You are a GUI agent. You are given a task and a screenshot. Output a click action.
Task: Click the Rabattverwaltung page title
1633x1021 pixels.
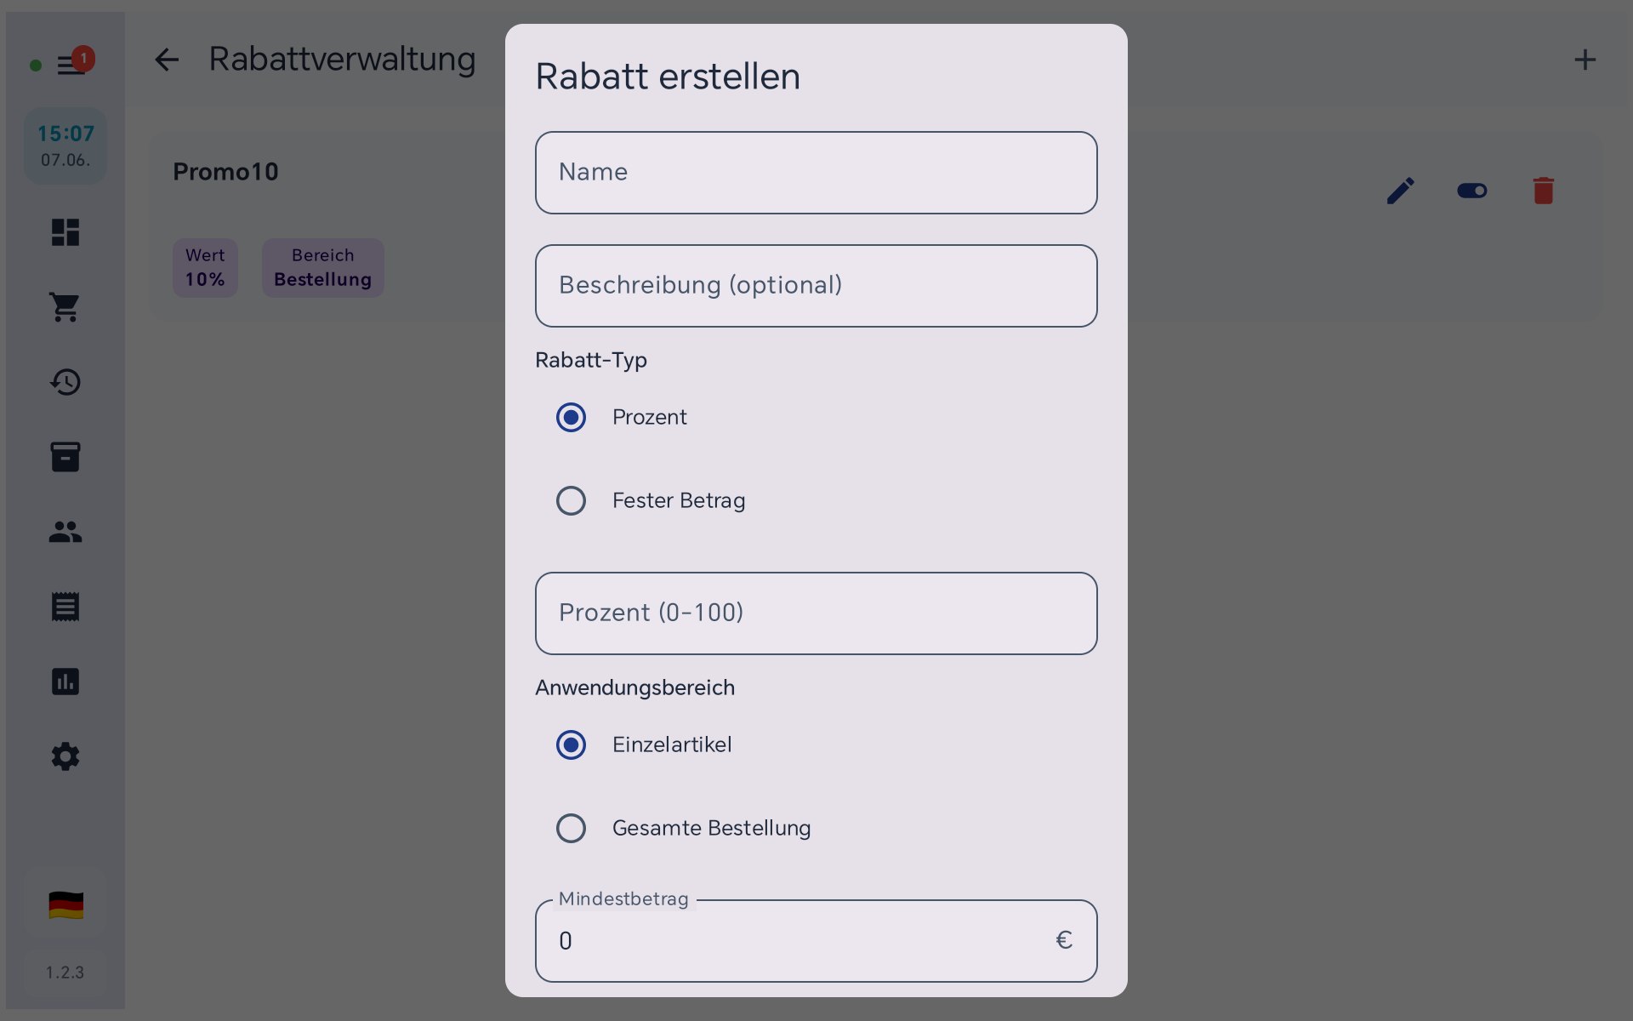click(342, 60)
